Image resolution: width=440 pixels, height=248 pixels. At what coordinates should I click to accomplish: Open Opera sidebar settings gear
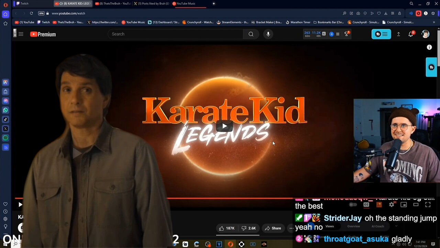pos(5,219)
